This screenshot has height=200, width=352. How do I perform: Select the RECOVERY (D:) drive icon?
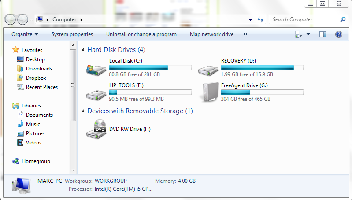(208, 70)
